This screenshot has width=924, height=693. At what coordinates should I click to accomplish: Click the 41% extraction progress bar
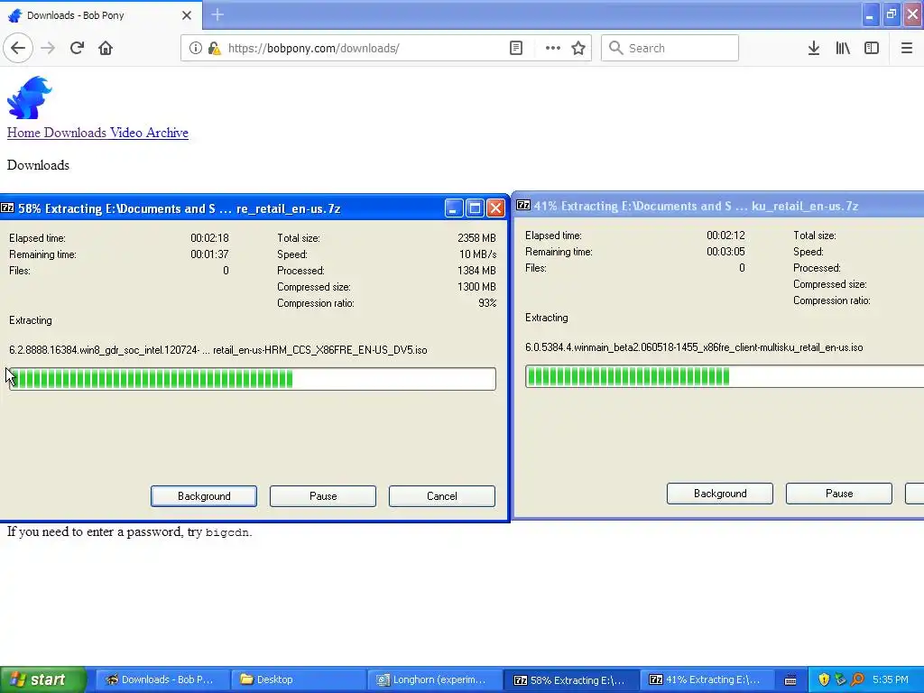tap(725, 376)
